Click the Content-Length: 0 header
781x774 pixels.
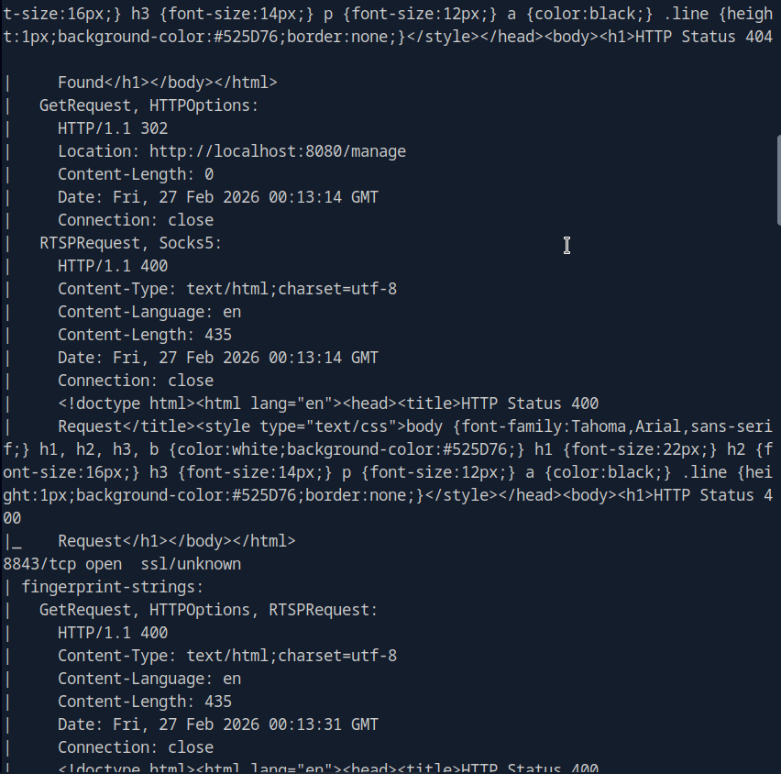[136, 174]
